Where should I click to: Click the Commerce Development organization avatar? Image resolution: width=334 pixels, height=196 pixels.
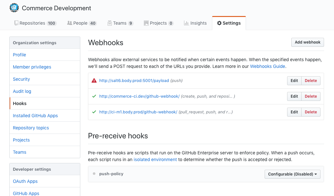tap(14, 8)
